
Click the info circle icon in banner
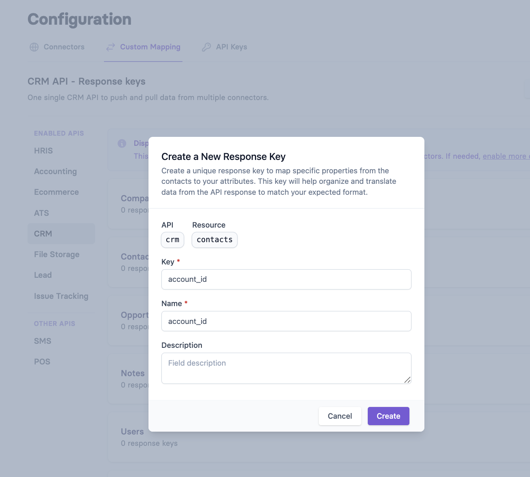pyautogui.click(x=122, y=143)
